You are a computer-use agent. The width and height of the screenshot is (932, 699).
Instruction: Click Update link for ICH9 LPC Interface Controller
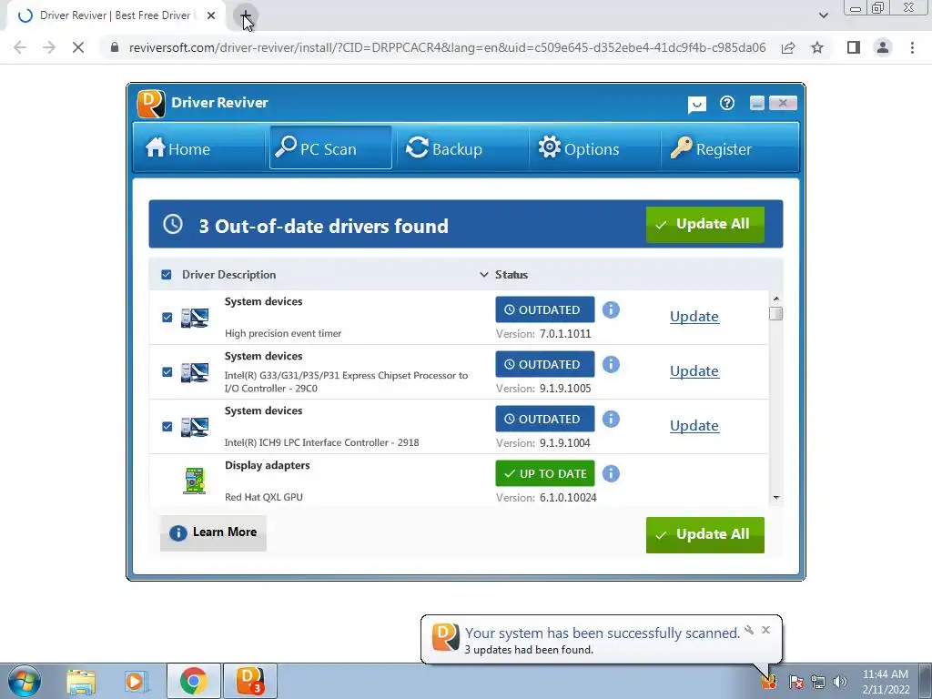pyautogui.click(x=694, y=426)
